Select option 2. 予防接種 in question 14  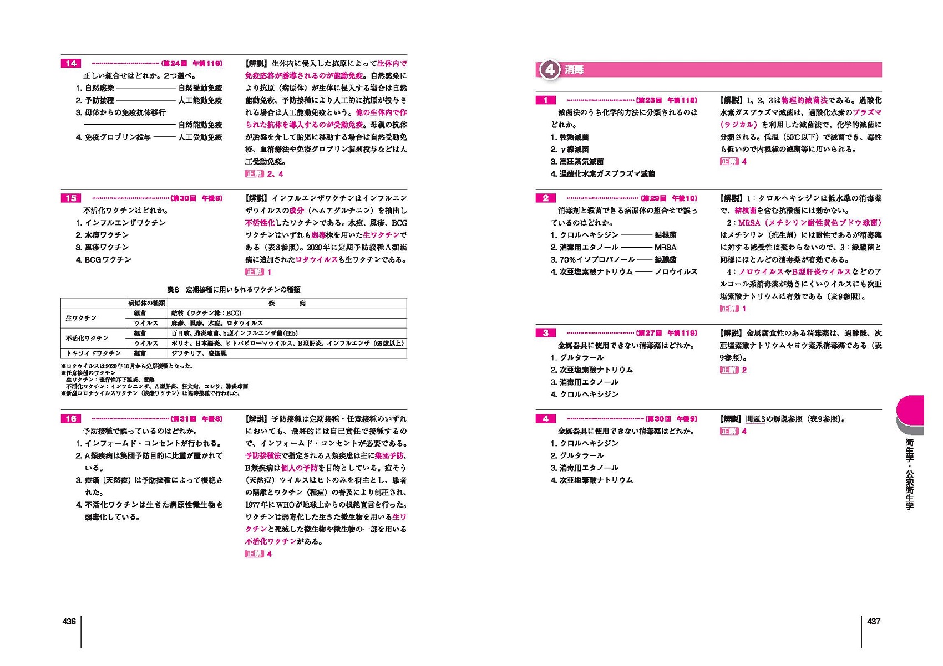click(149, 100)
